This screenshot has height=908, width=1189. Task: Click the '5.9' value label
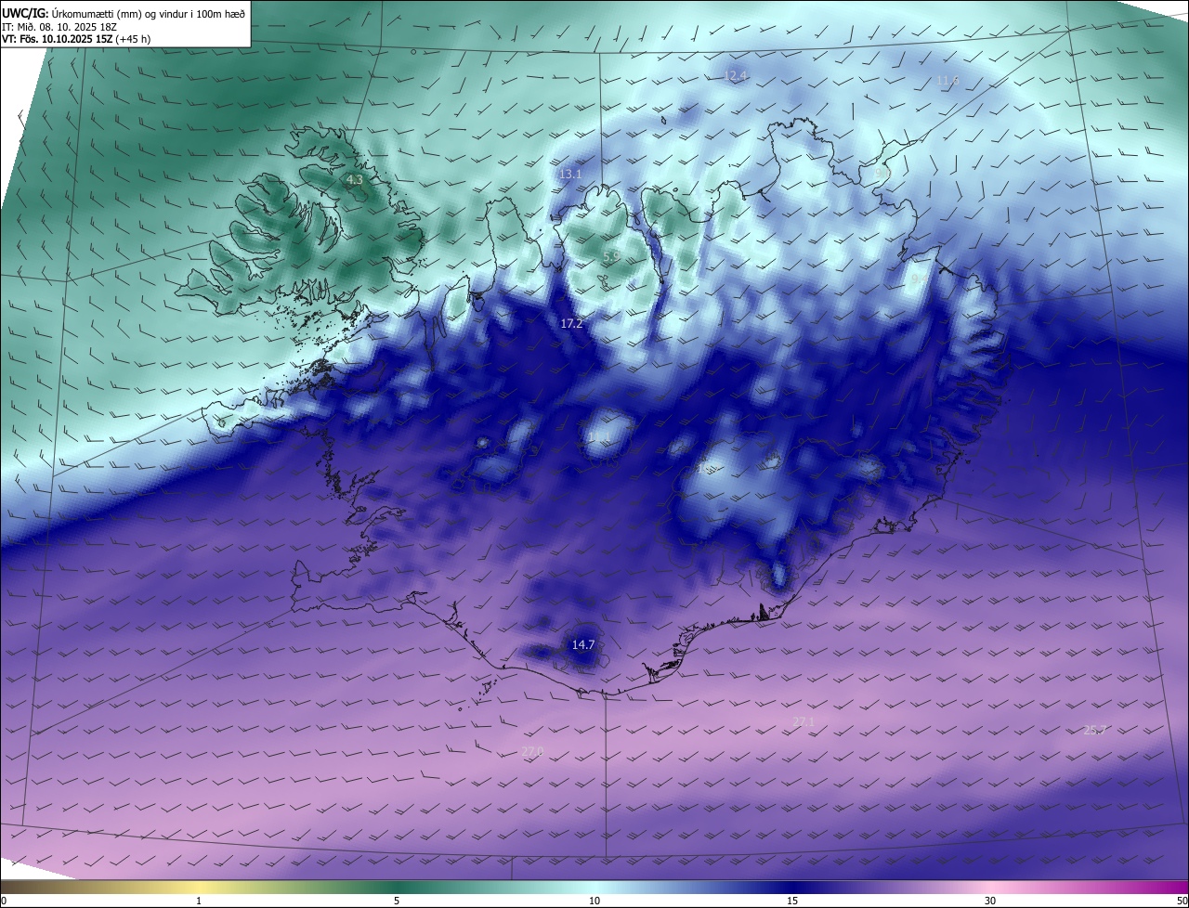pos(611,256)
